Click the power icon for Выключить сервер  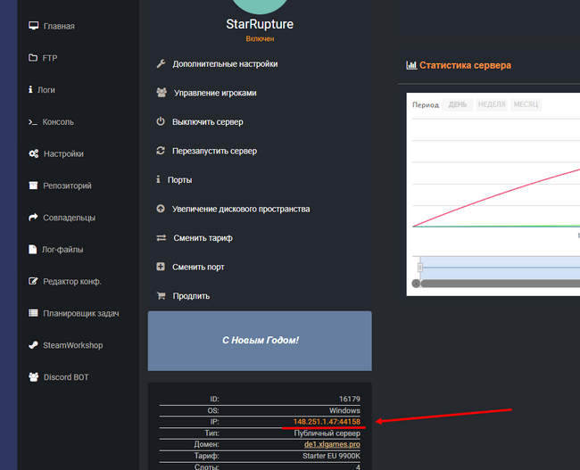tap(161, 122)
